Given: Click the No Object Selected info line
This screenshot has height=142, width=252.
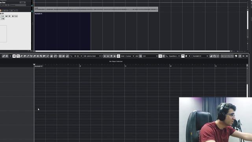Looking at the screenshot, I should (116, 62).
